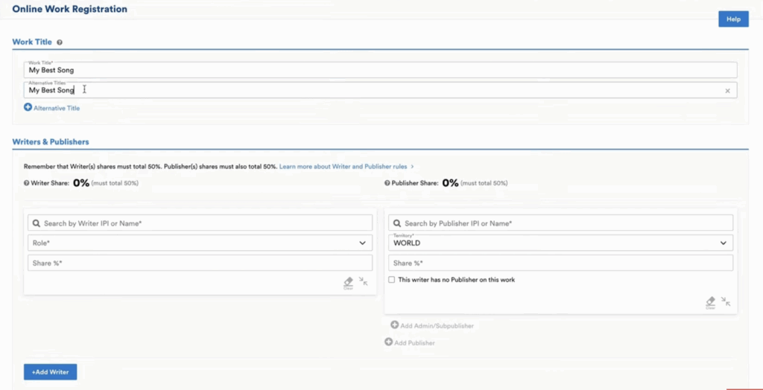Image resolution: width=763 pixels, height=390 pixels.
Task: Click the writer Share % input field
Action: (x=198, y=263)
